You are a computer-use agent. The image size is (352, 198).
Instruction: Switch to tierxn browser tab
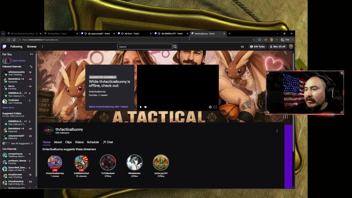pyautogui.click(x=135, y=34)
